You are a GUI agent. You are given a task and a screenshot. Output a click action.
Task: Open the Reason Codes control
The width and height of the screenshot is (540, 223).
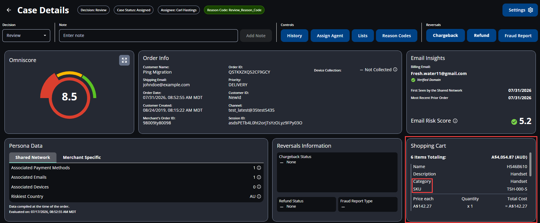point(396,35)
